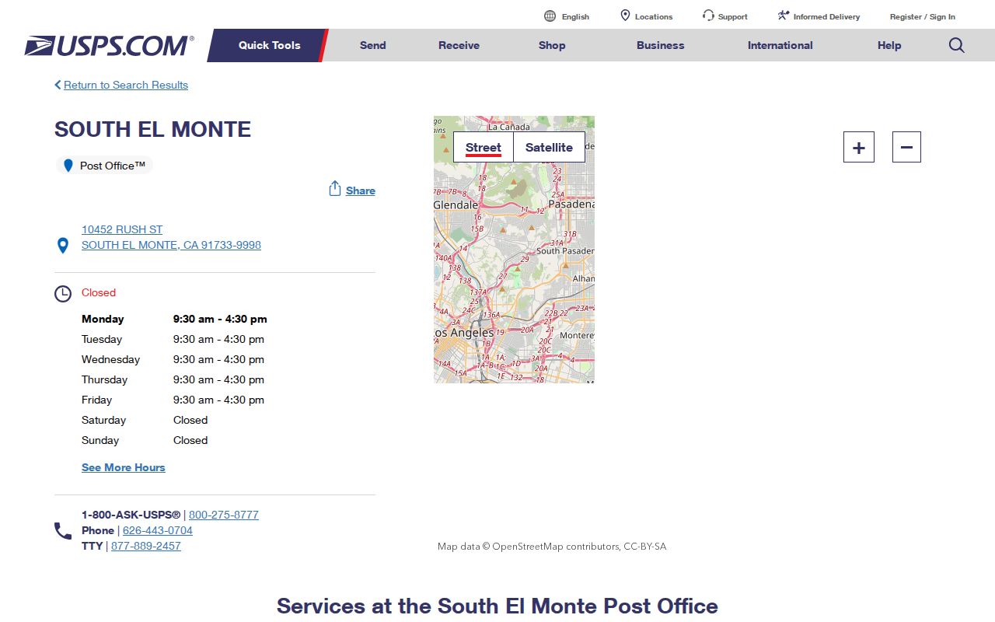This screenshot has height=622, width=995.
Task: Click the Locations text link
Action: click(x=654, y=16)
